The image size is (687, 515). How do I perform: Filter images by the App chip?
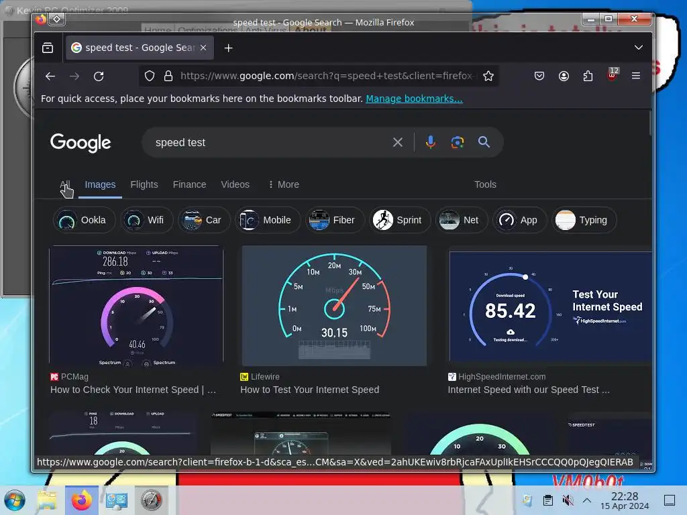click(x=520, y=220)
